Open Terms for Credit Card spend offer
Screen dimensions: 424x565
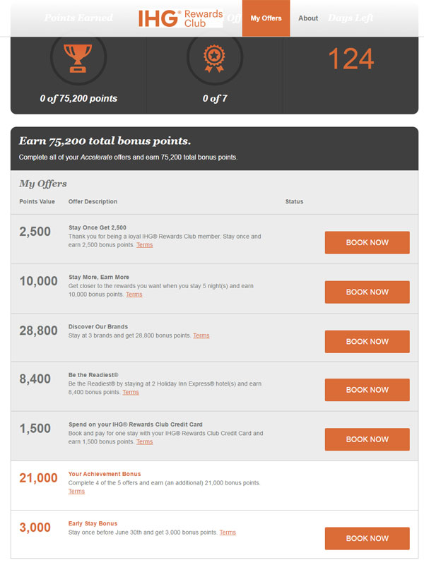[144, 441]
